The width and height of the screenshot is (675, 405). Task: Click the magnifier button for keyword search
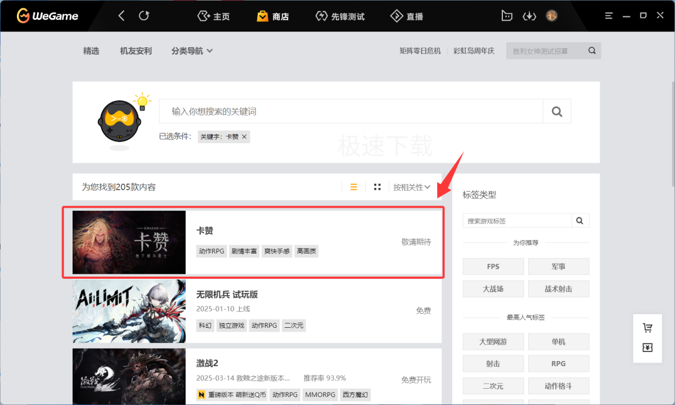(557, 112)
